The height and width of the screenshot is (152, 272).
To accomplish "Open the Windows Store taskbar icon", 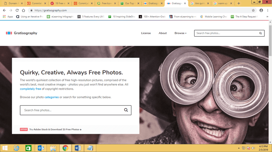I will pyautogui.click(x=28, y=148).
